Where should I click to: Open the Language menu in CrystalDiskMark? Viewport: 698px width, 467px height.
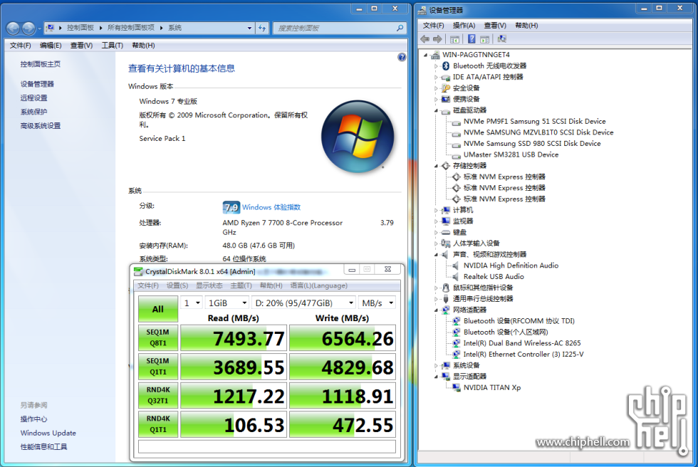coord(319,285)
